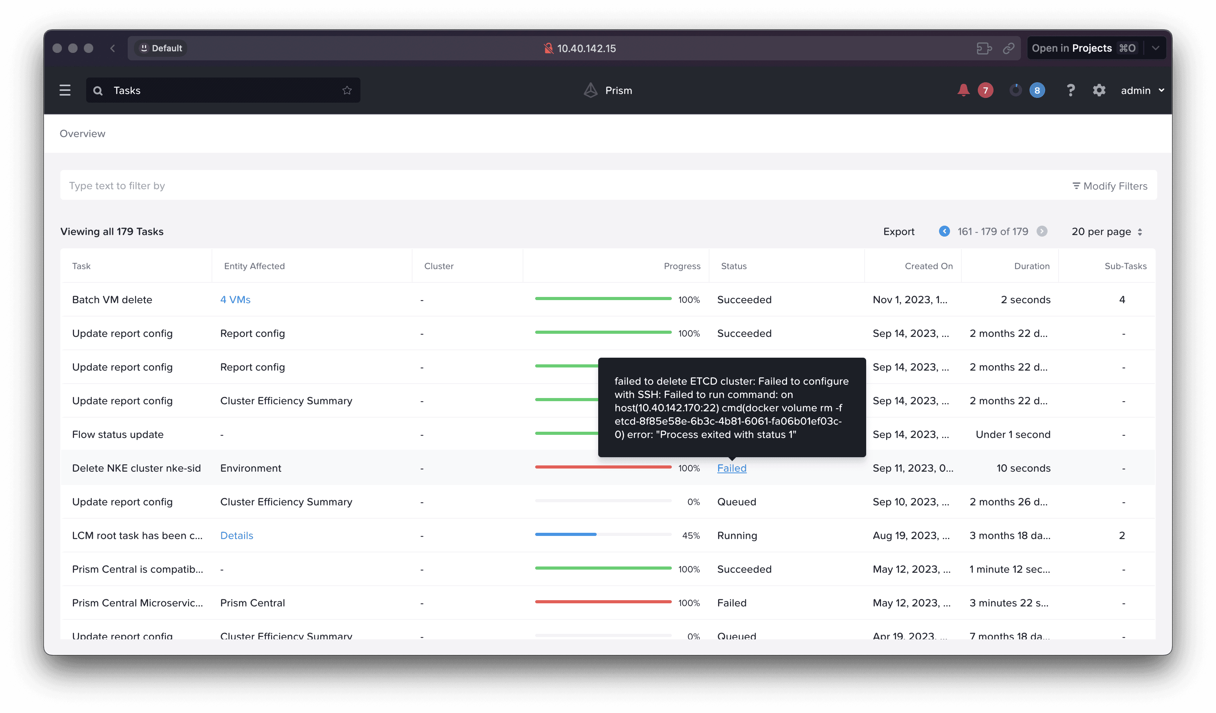Click Sep 11, 2023 created date cell
This screenshot has width=1216, height=713.
coord(912,468)
